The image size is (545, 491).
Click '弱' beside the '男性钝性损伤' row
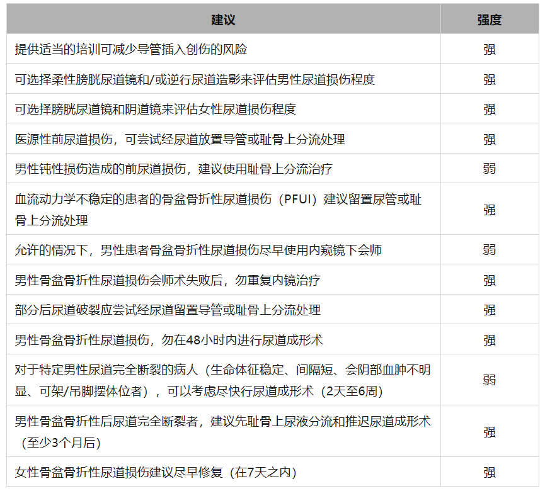490,169
